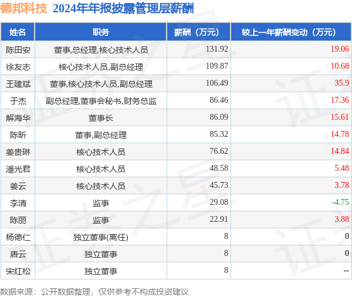Click salary change 3.78
Image resolution: width=352 pixels, height=297 pixels.
click(341, 185)
